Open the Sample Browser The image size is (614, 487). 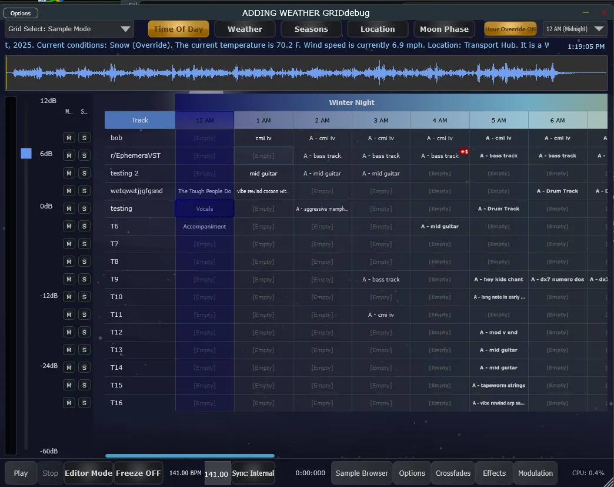click(x=362, y=473)
